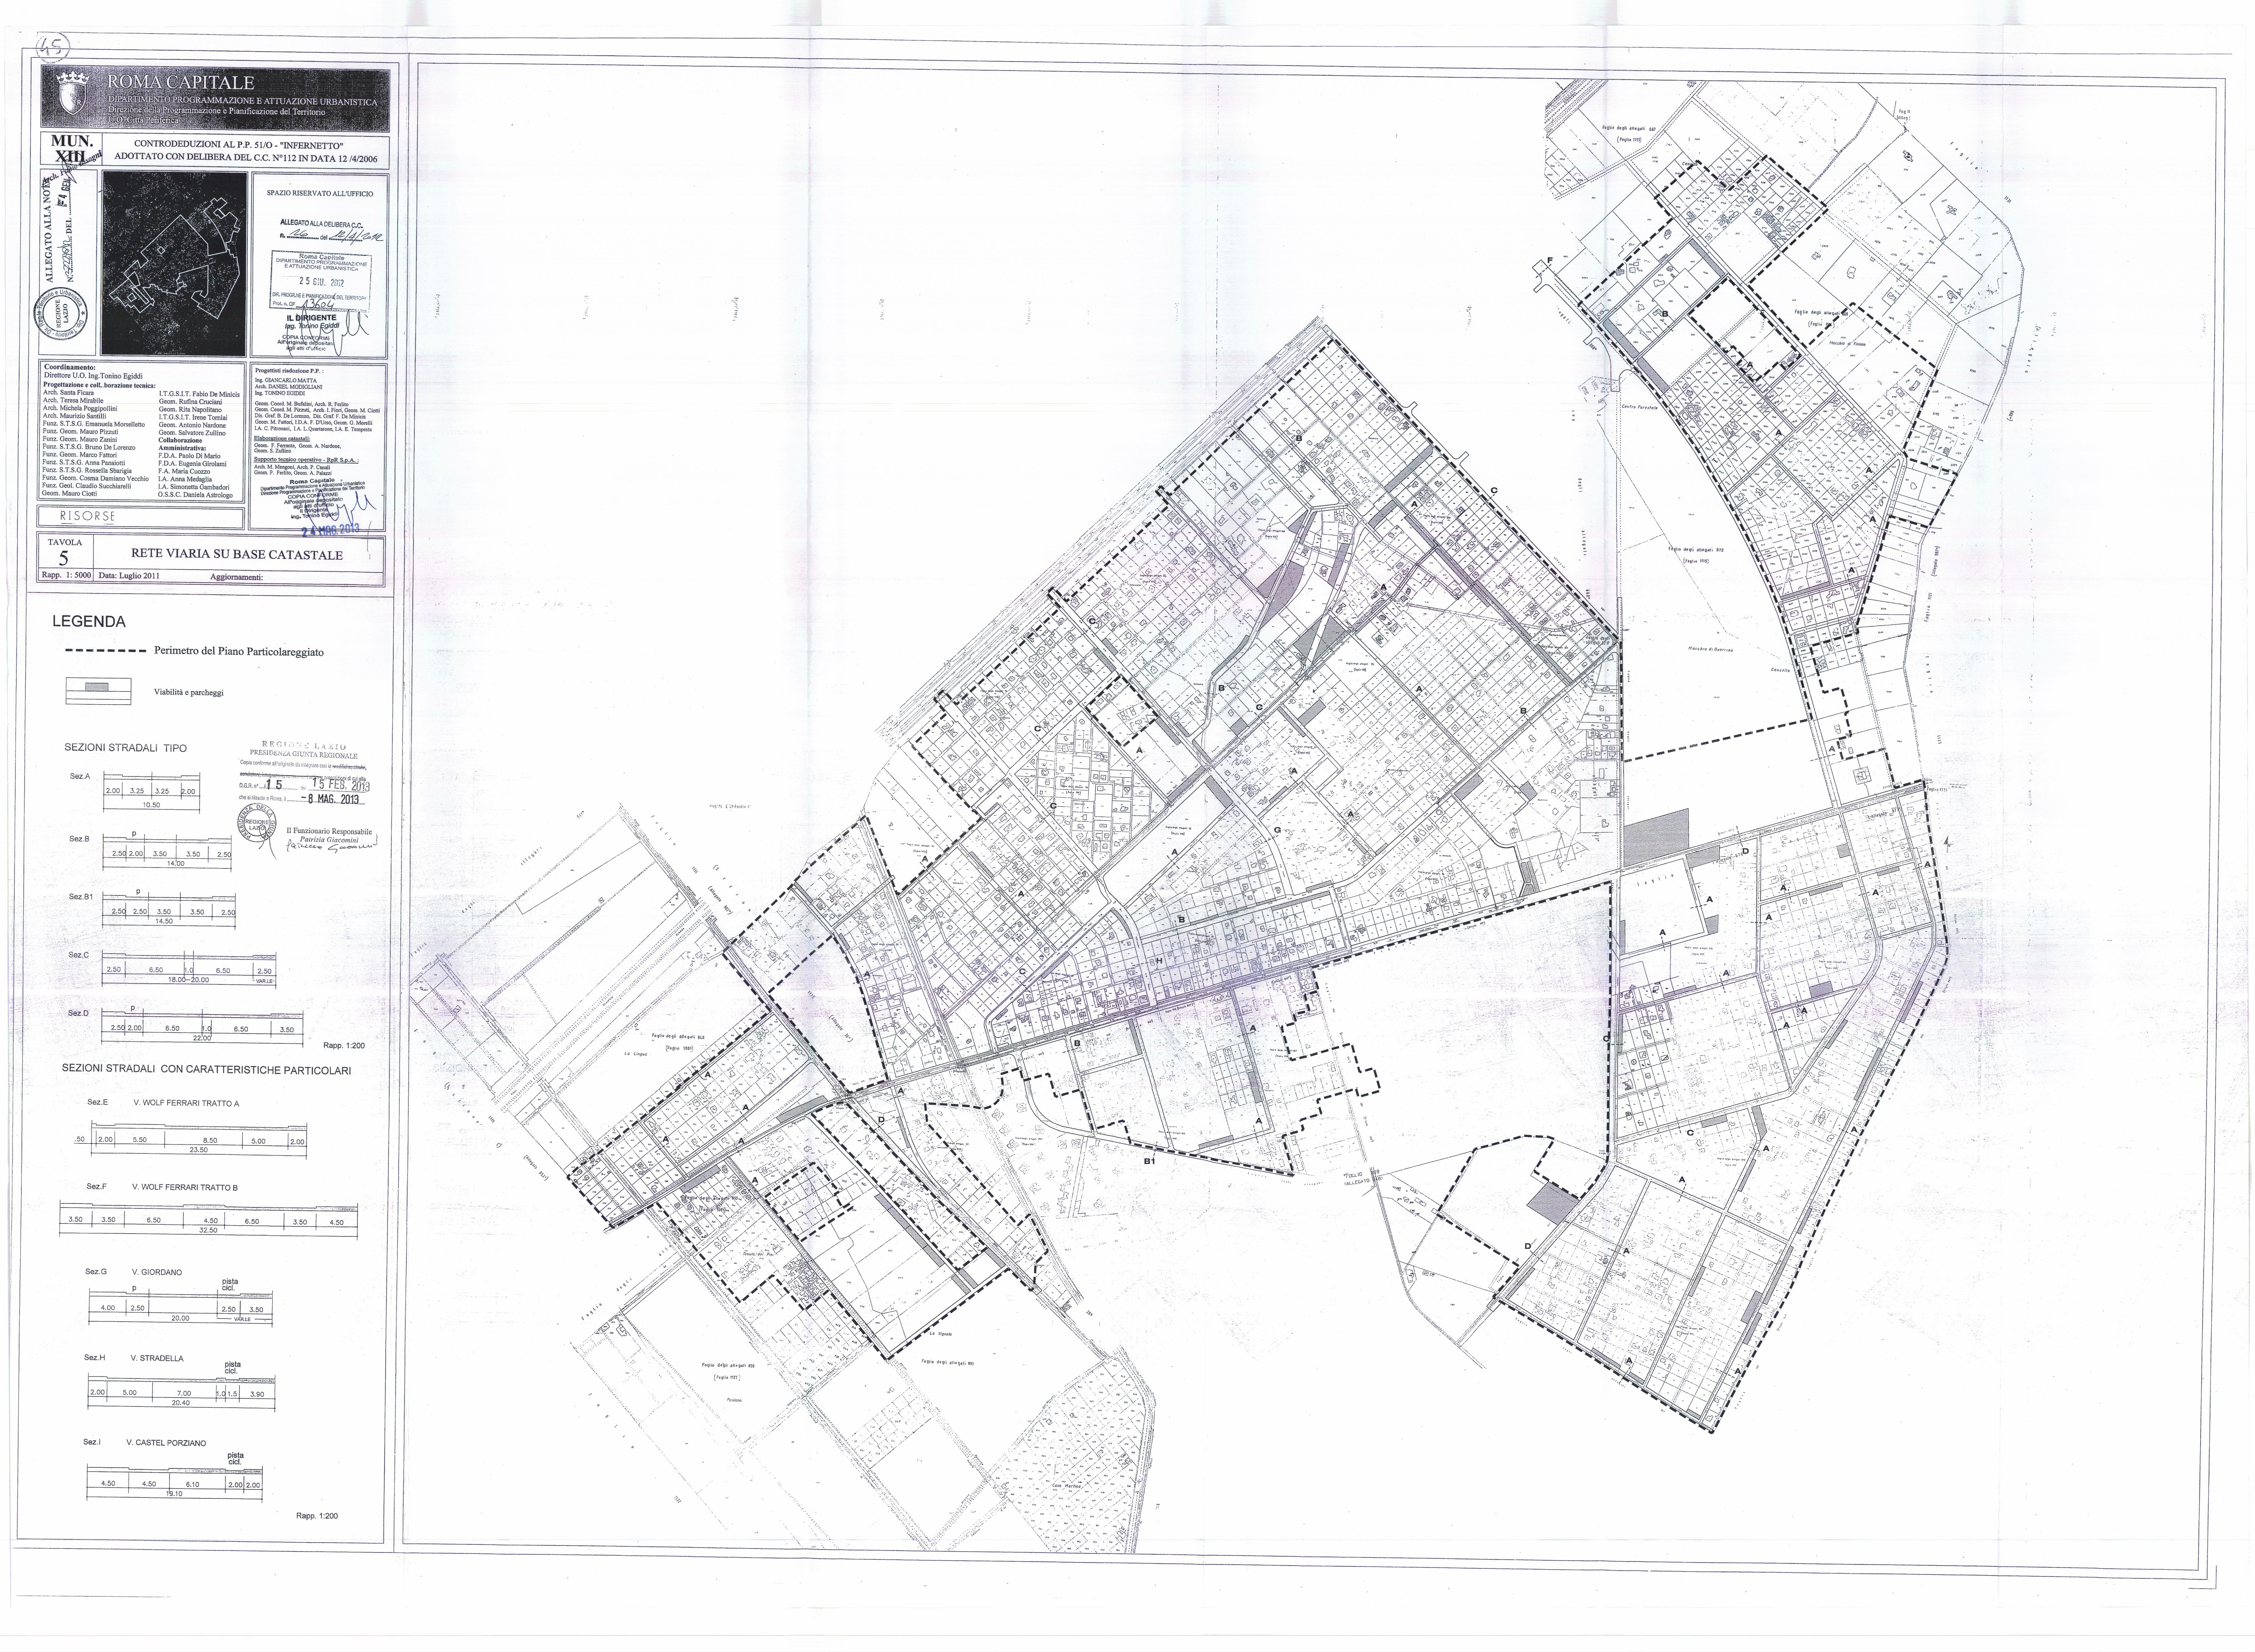Click the 'V. GIORDANO' section label
Viewport: 2255px width, 1652px height.
click(157, 1272)
